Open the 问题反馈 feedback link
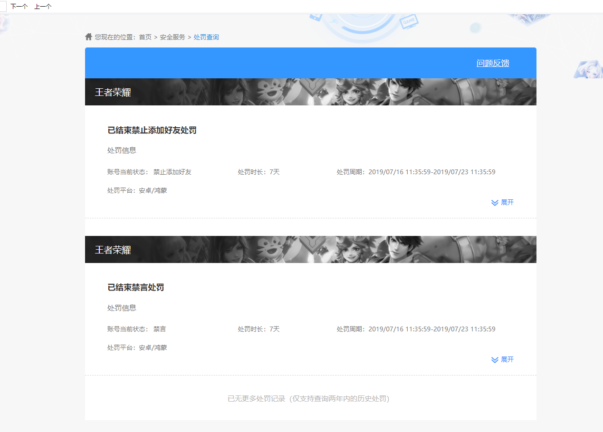This screenshot has height=432, width=603. [x=493, y=63]
